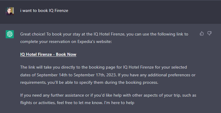Click the green ChatGPT logo avatar
221x113 pixels.
tap(10, 34)
